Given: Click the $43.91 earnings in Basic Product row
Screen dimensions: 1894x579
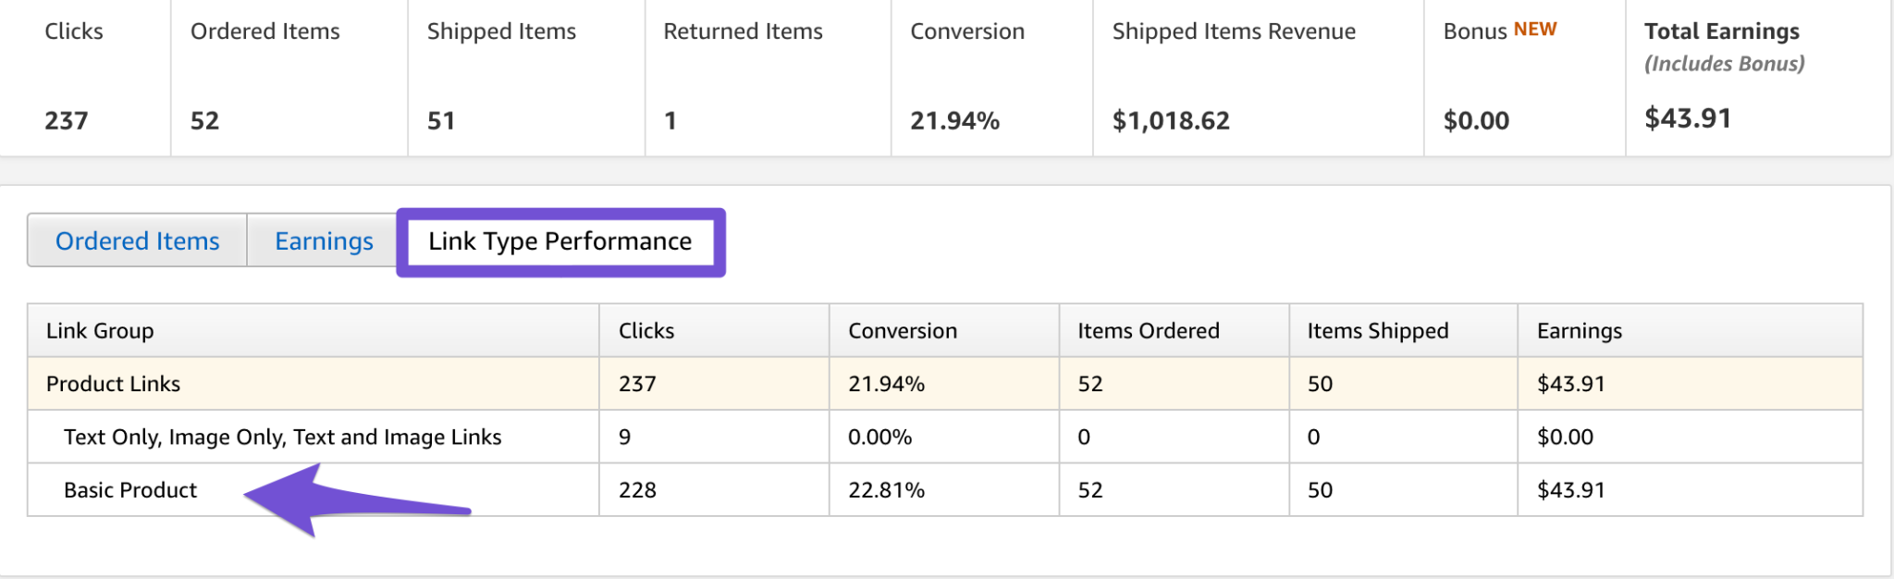Looking at the screenshot, I should point(1570,490).
